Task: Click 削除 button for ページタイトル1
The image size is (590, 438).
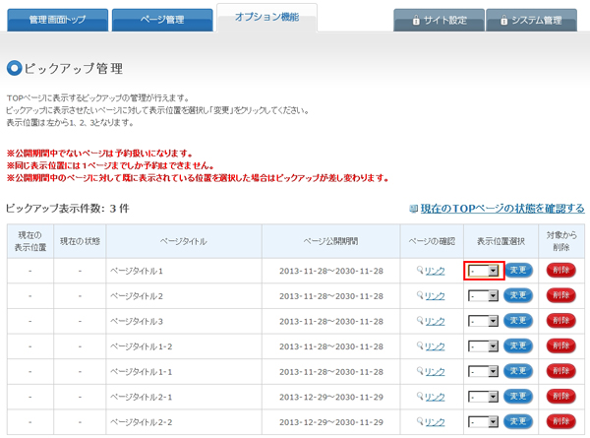Action: click(563, 271)
